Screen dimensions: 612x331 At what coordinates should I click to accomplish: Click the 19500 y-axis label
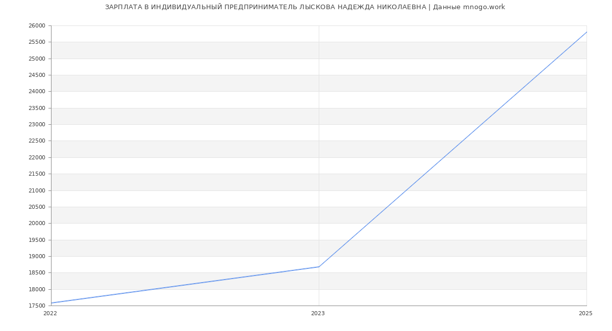tap(37, 240)
